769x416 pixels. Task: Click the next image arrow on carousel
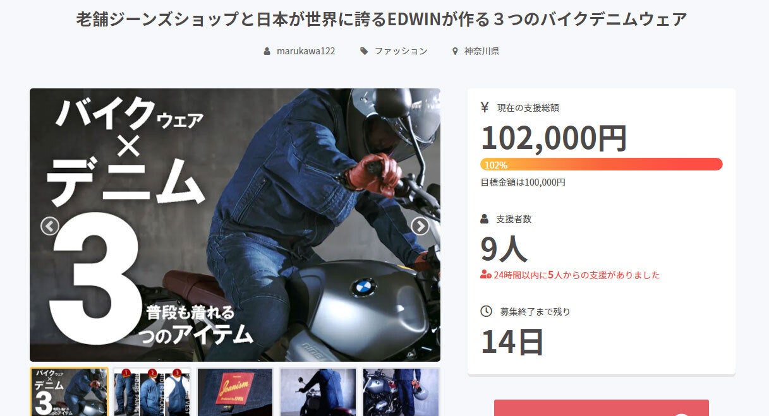pos(420,226)
